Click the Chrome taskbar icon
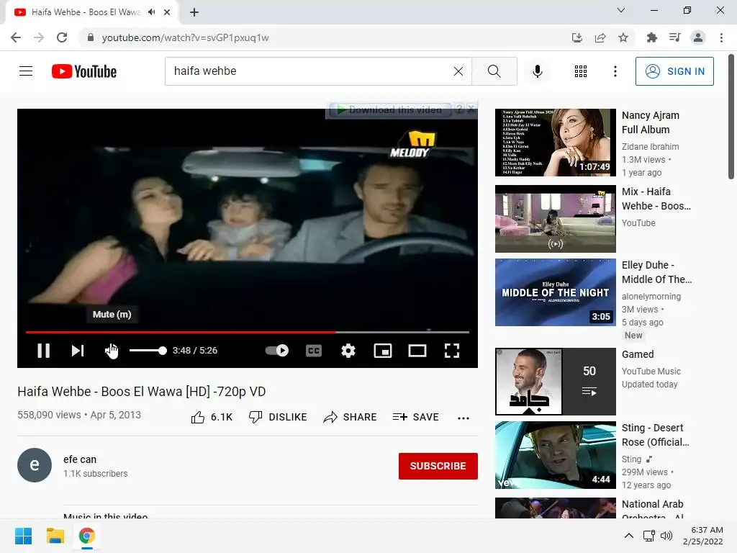 [87, 536]
